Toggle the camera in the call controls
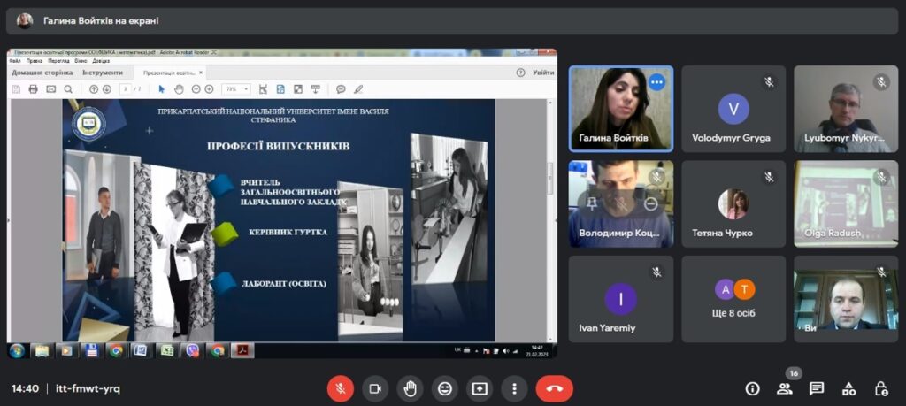Screen dimensions: 906x406 click(375, 388)
